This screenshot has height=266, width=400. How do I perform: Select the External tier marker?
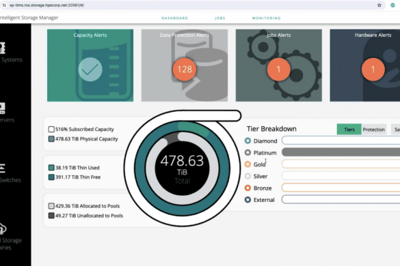pos(248,200)
